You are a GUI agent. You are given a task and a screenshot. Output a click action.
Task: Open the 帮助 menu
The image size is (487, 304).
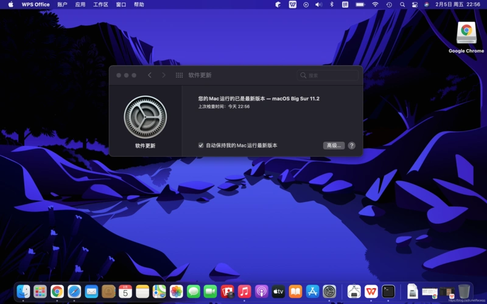pos(139,4)
